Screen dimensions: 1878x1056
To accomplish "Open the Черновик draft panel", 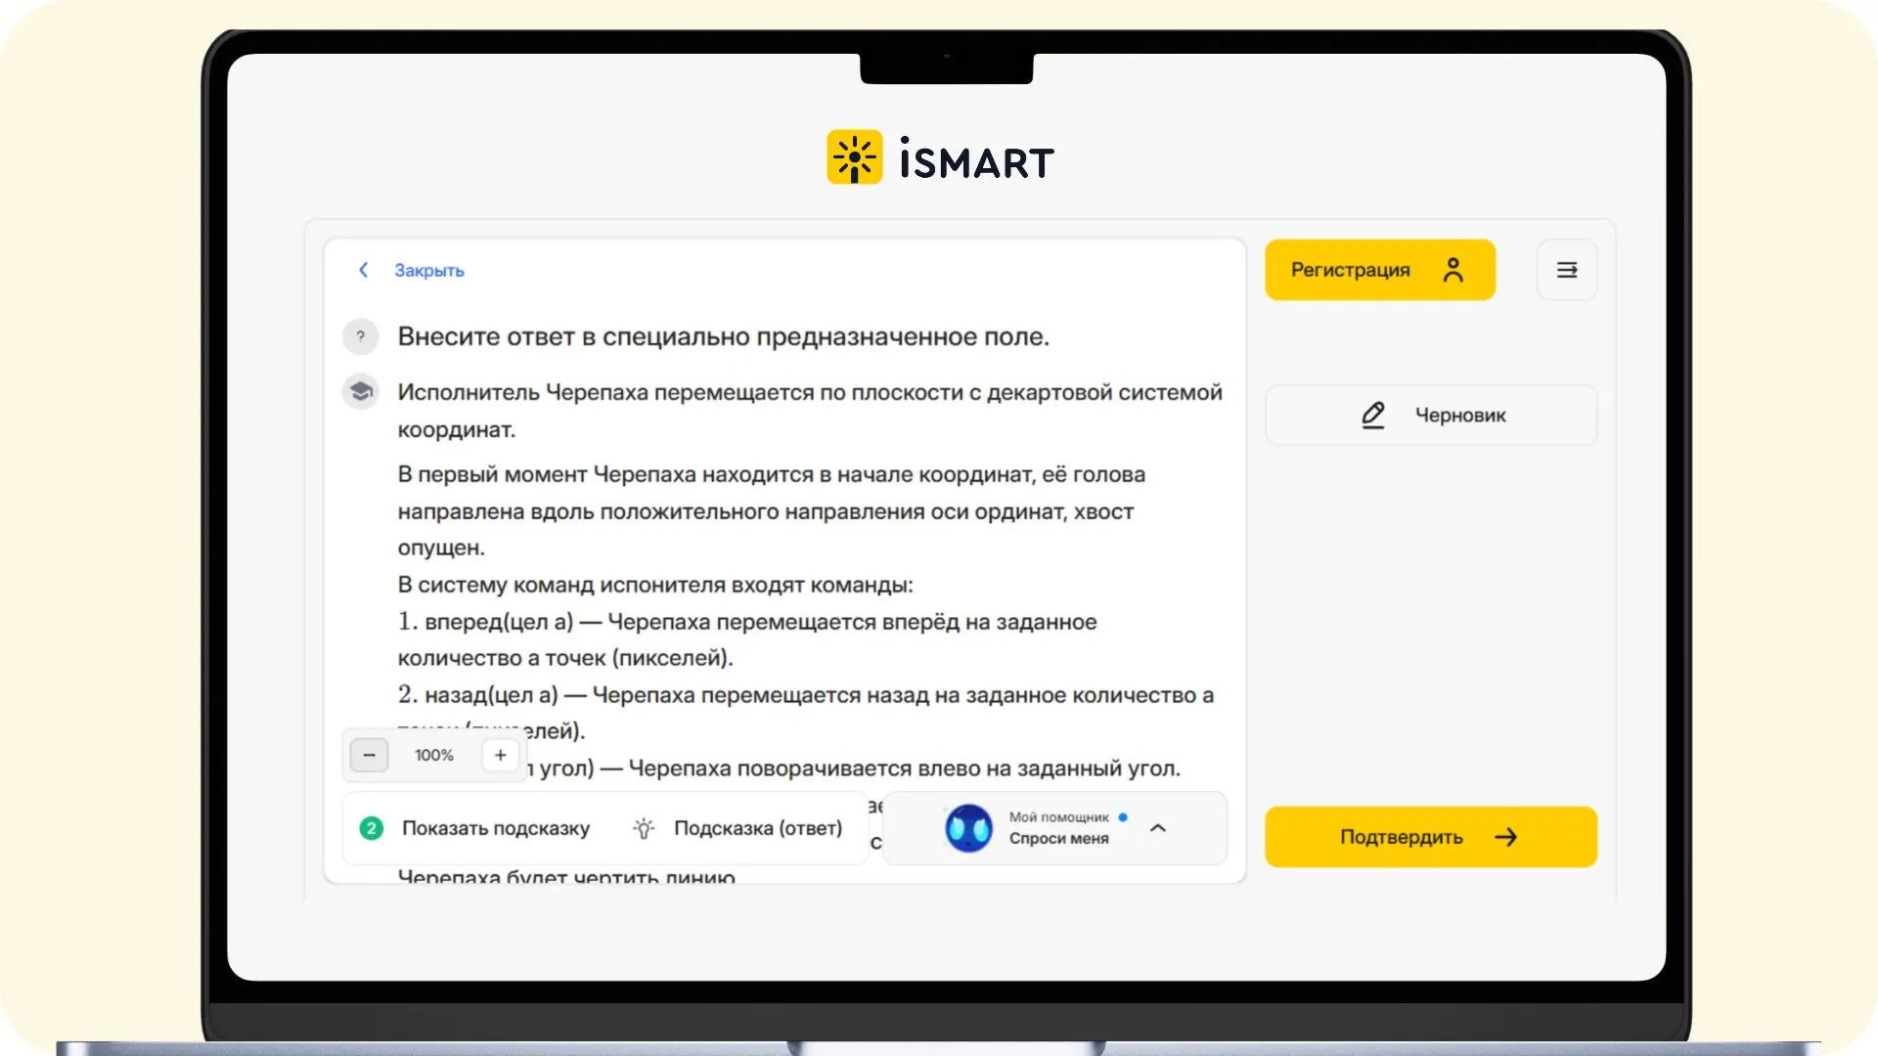I will pos(1431,416).
